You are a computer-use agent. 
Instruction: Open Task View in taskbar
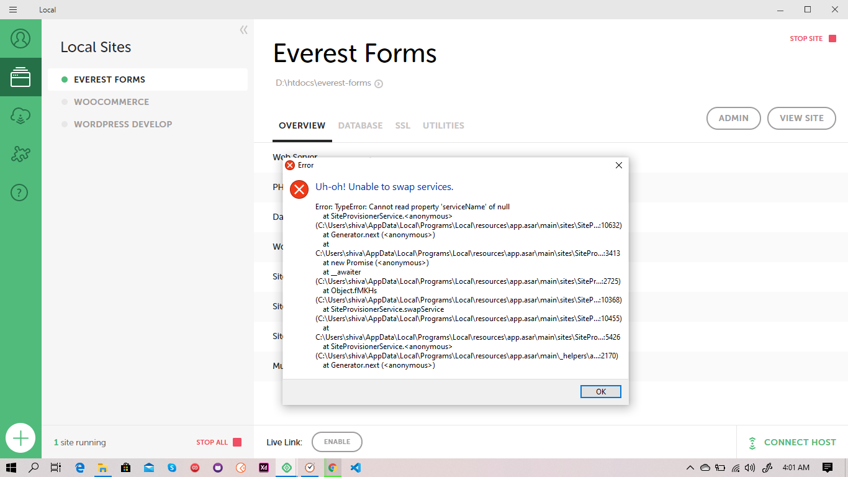(55, 468)
